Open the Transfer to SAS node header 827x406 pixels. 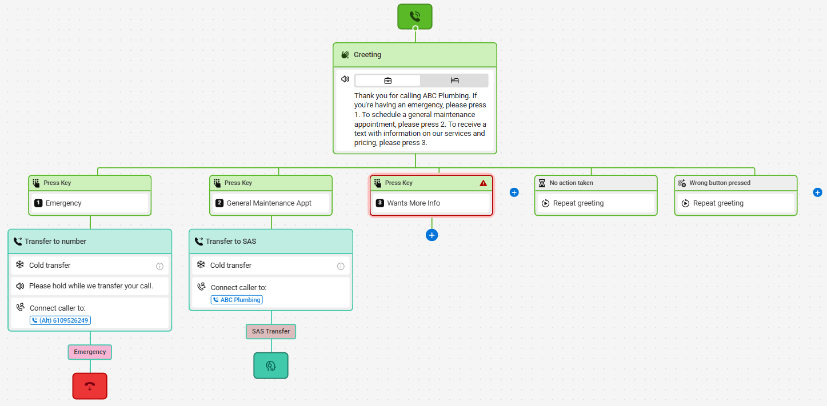point(271,241)
